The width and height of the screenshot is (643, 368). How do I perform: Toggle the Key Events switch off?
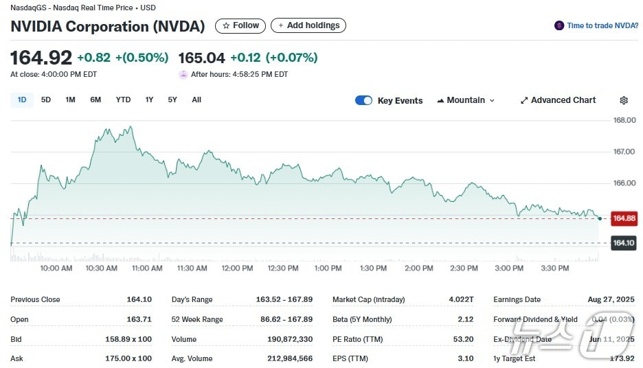363,100
